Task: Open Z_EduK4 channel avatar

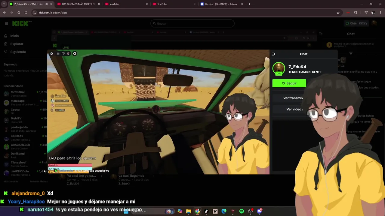Action: tap(279, 68)
